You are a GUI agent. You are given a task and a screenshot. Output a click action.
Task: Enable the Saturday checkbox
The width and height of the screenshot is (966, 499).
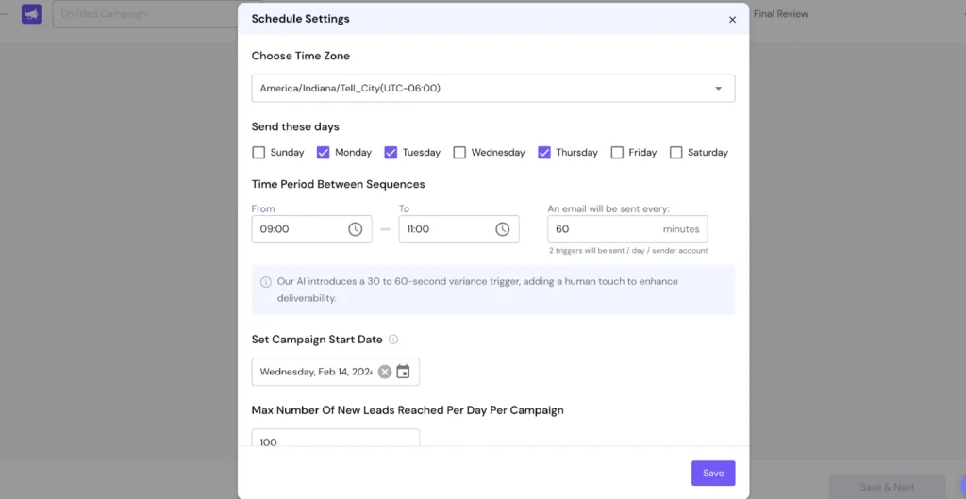pos(675,152)
